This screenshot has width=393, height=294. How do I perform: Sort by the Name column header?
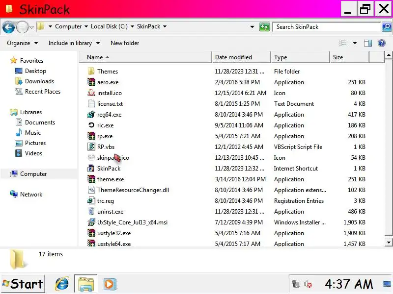pyautogui.click(x=145, y=57)
